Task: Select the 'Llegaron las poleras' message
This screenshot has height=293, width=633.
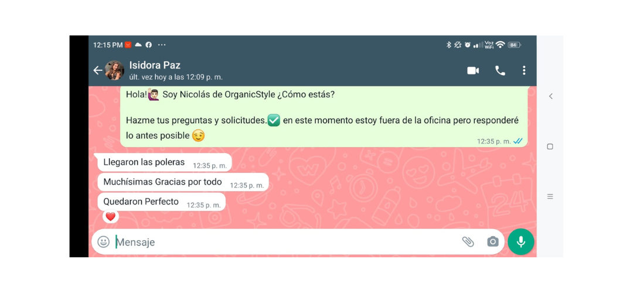Action: [163, 162]
